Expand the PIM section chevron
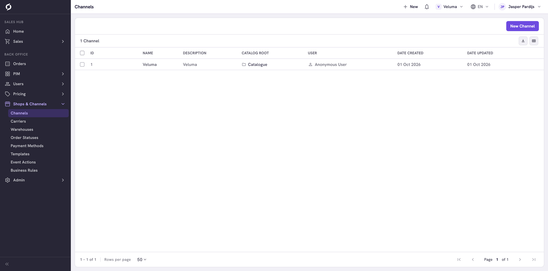Screen dimensions: 548x271 tap(63, 74)
